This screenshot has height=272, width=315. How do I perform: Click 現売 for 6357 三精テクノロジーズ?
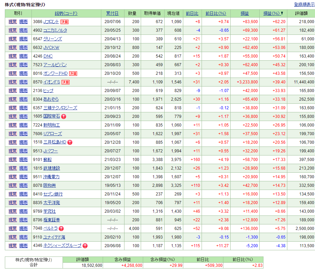(x=23, y=108)
